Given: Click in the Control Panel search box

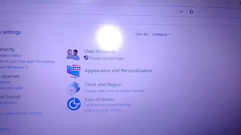Looking at the screenshot, I should (x=220, y=12).
